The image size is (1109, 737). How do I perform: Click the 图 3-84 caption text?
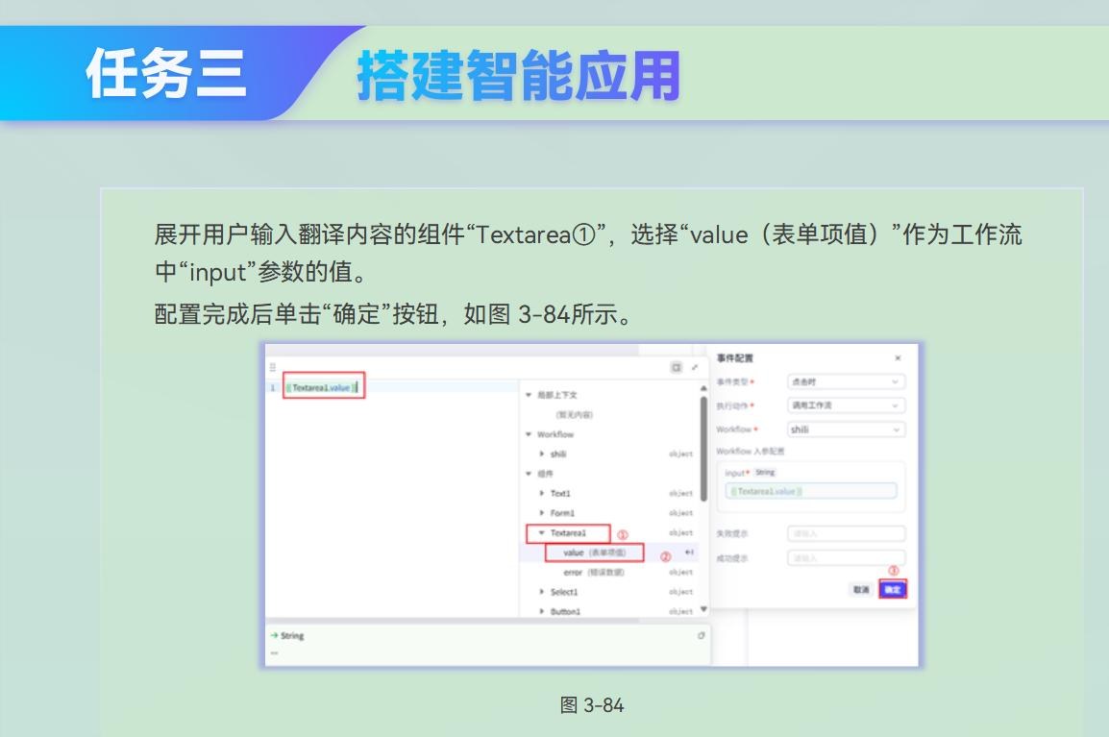click(x=592, y=705)
